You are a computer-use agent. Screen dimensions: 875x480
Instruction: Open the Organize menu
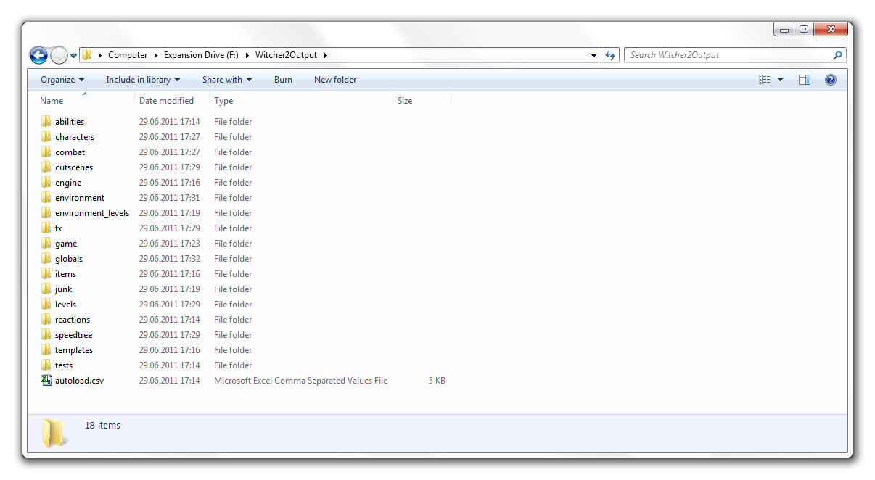pos(62,80)
